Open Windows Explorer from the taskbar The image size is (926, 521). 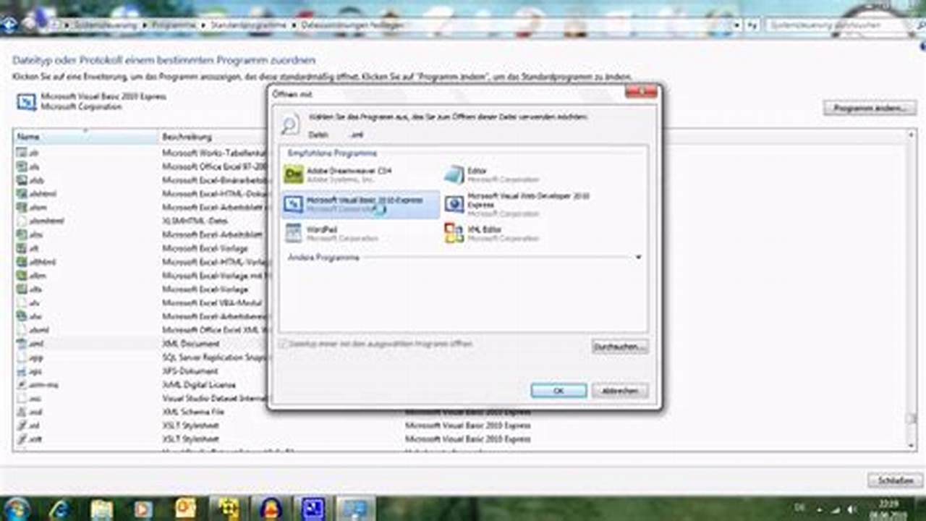[x=101, y=509]
